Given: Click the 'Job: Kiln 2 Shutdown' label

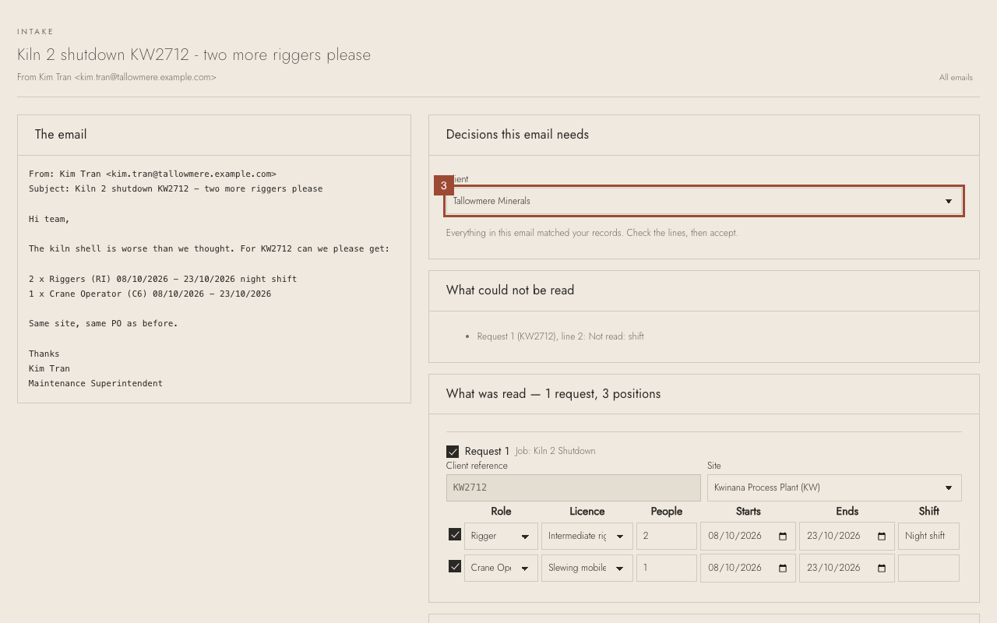Looking at the screenshot, I should click(x=555, y=451).
